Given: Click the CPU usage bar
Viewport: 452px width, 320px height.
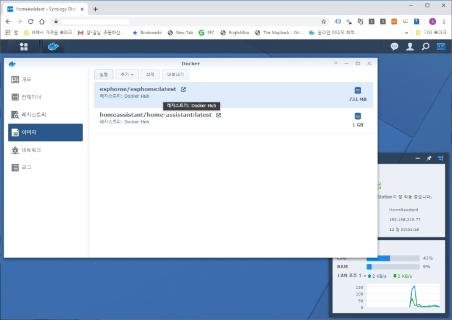Looking at the screenshot, I should pyautogui.click(x=393, y=258).
